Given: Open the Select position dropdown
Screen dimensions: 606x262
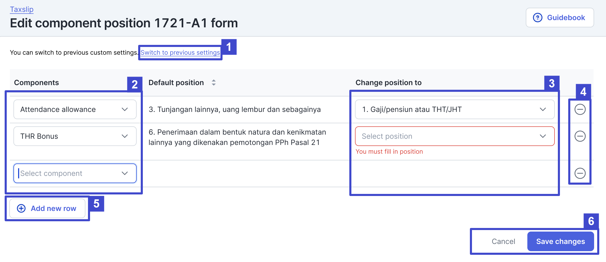Looking at the screenshot, I should pyautogui.click(x=454, y=136).
